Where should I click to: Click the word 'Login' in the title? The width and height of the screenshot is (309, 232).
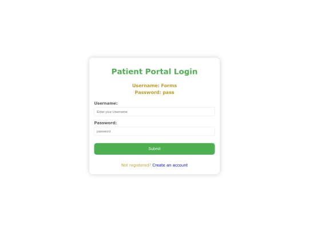tap(185, 72)
